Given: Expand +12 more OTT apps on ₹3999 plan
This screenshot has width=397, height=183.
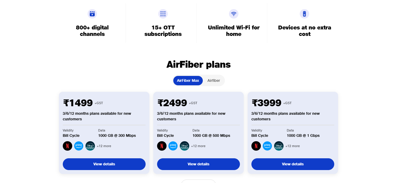Looking at the screenshot, I should pos(293,146).
